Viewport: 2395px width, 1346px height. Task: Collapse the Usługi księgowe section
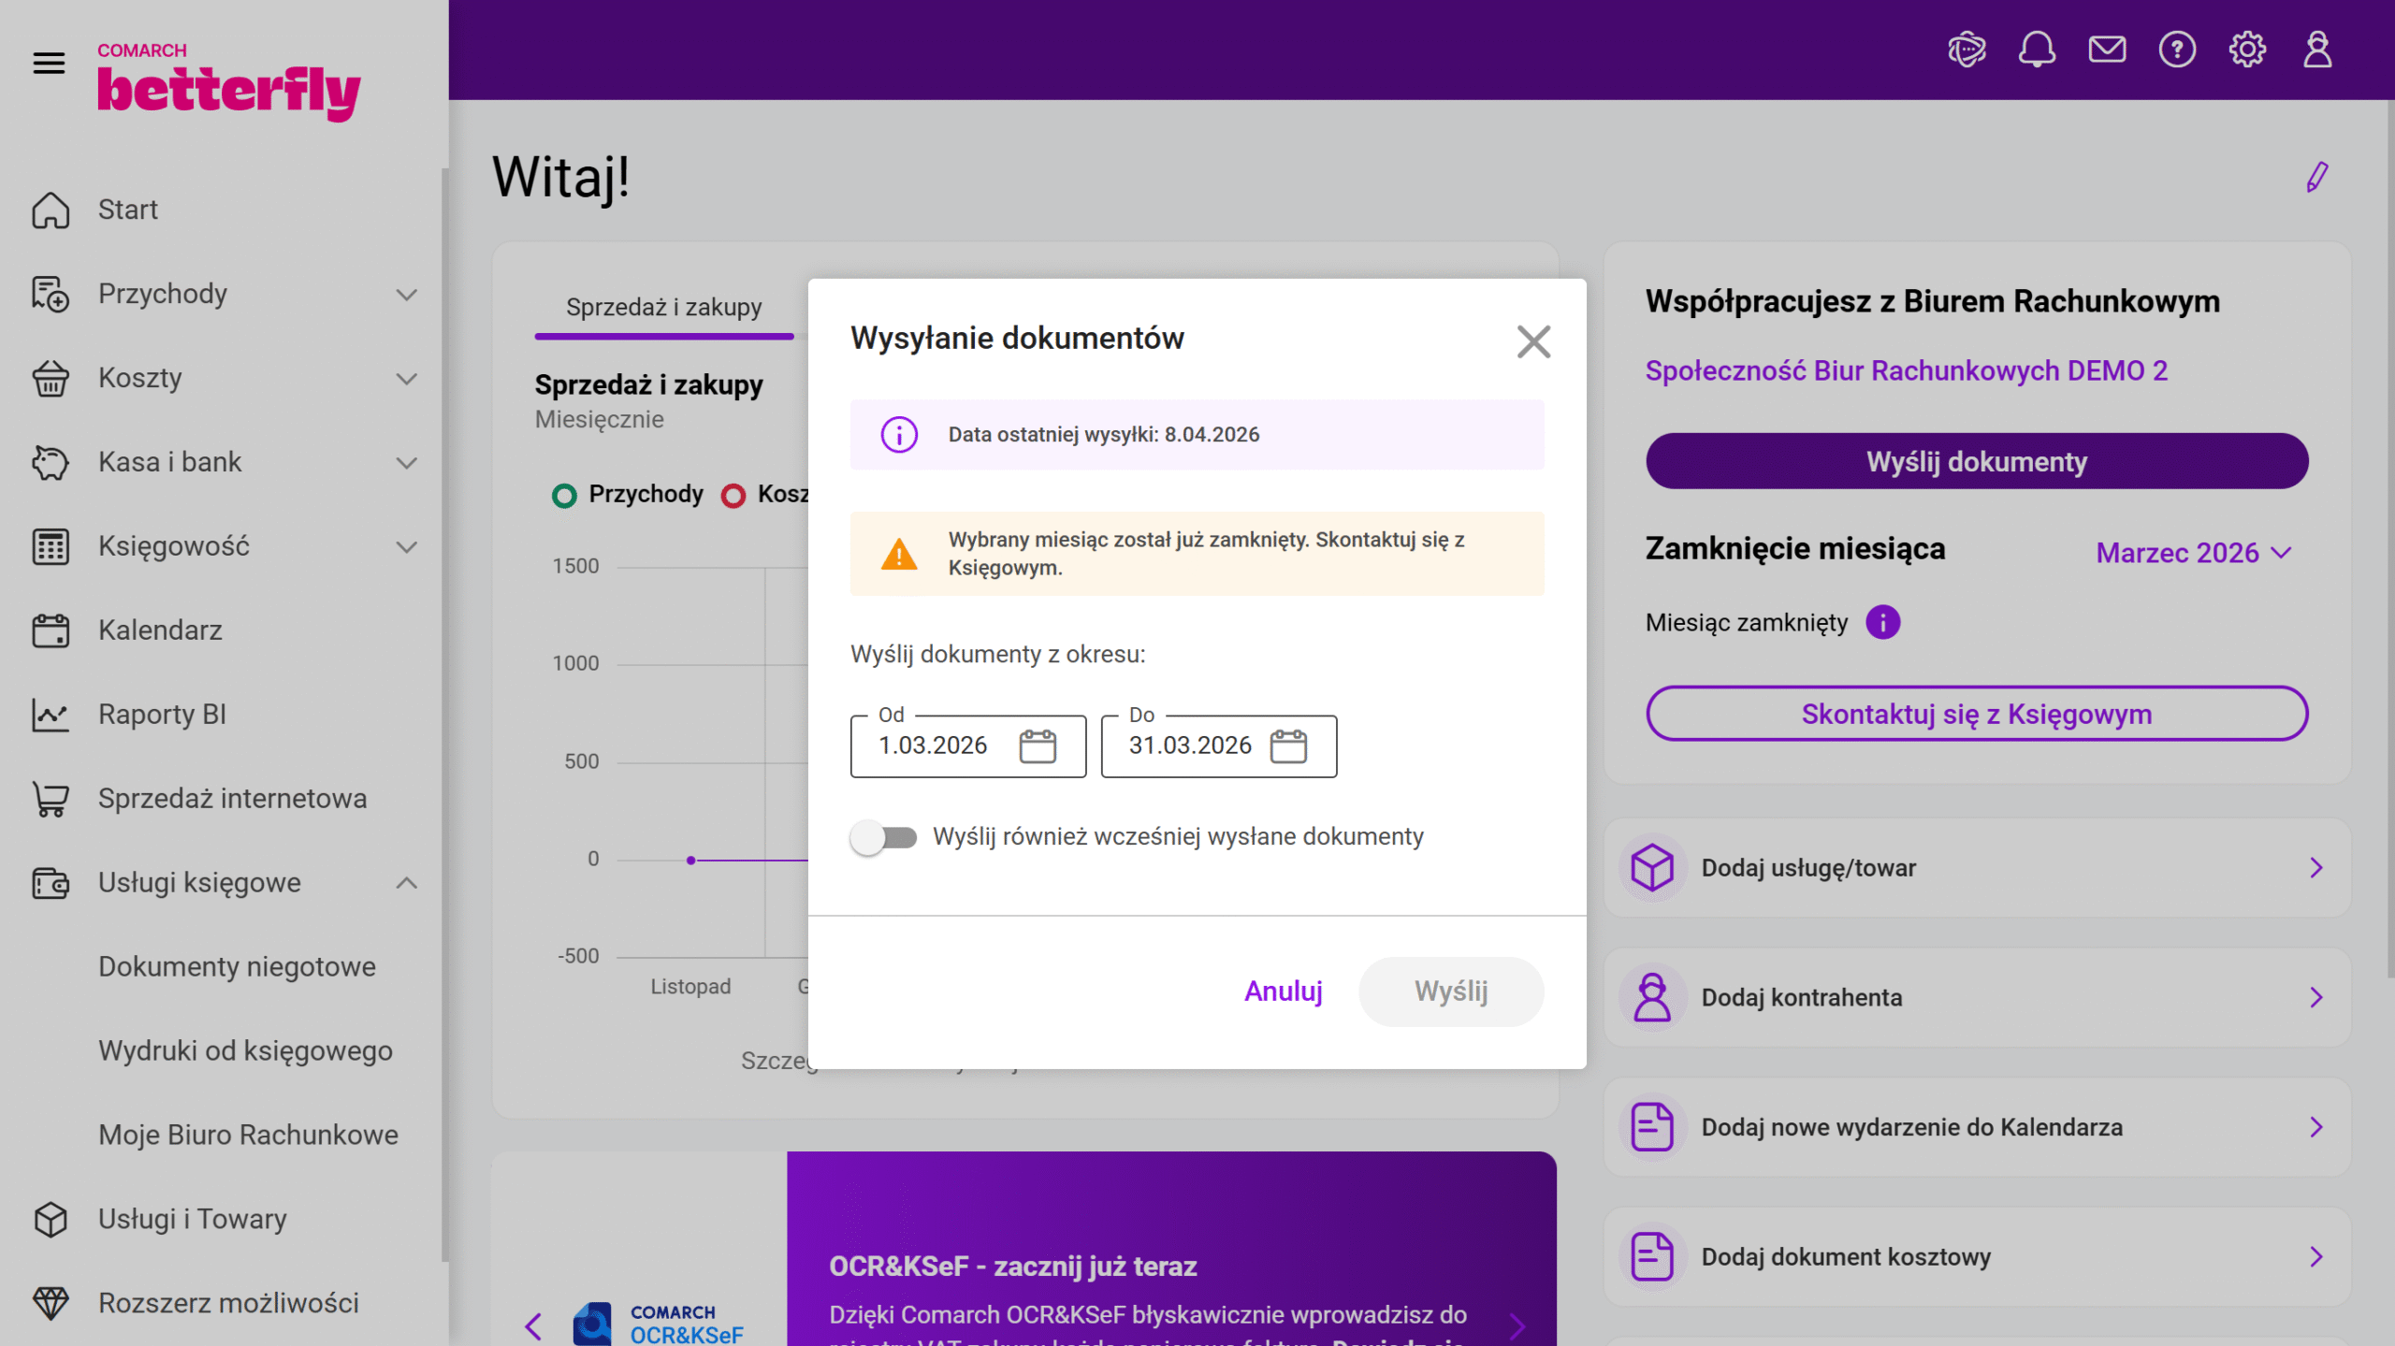click(406, 883)
